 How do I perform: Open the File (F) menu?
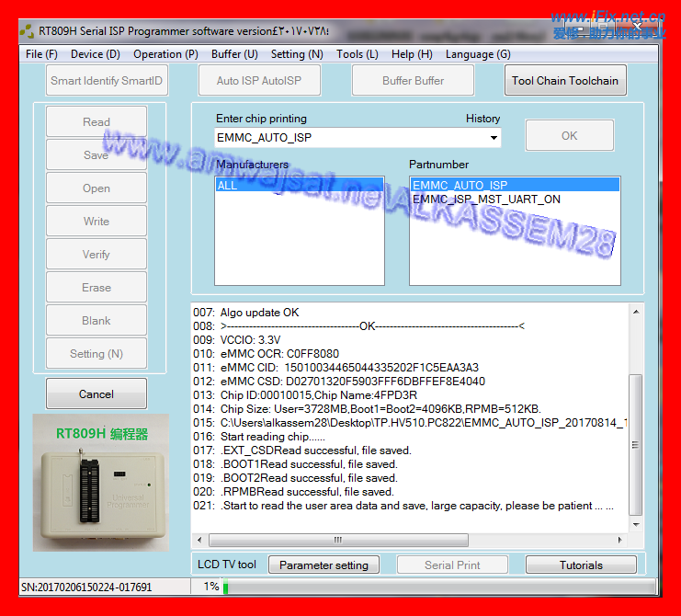[x=41, y=54]
